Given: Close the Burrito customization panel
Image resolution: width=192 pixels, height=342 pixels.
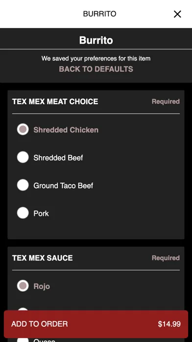Looking at the screenshot, I should point(177,14).
